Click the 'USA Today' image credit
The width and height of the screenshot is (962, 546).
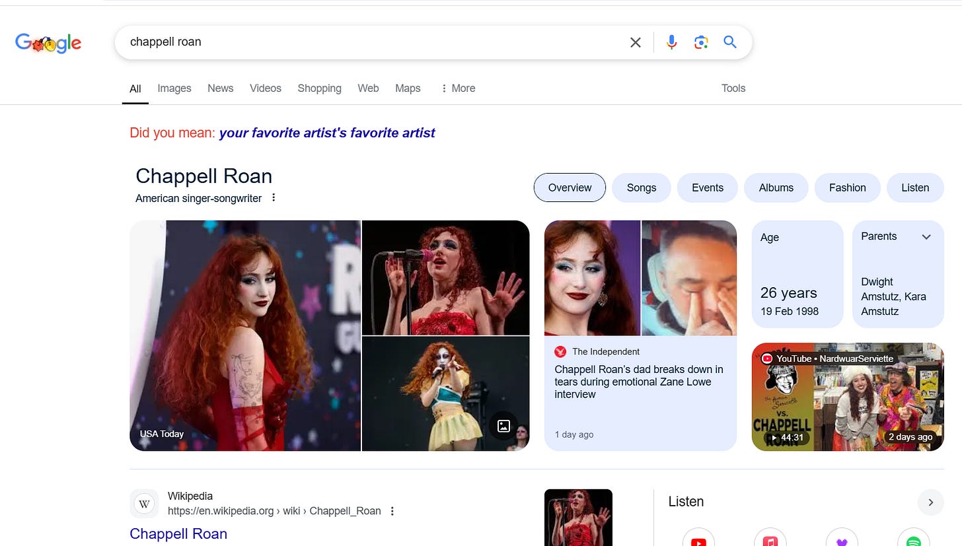(x=162, y=434)
